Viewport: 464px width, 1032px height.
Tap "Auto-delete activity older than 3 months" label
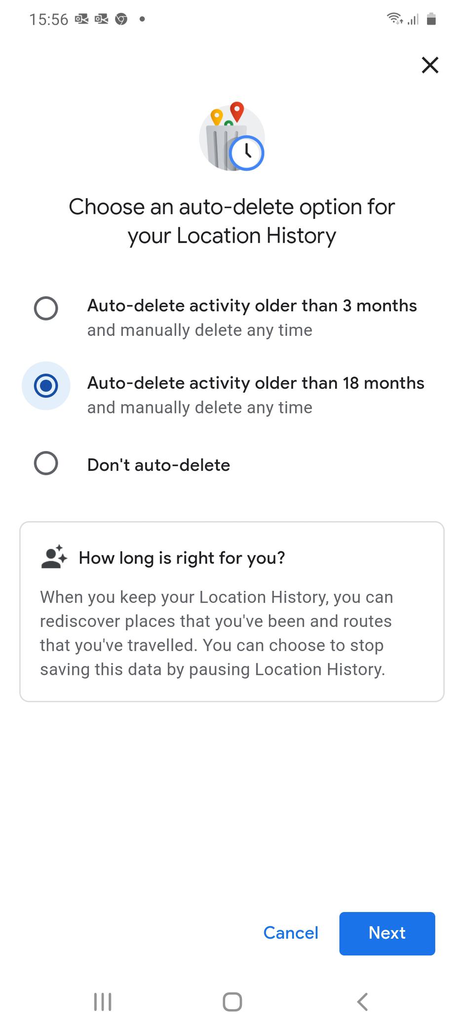click(252, 306)
